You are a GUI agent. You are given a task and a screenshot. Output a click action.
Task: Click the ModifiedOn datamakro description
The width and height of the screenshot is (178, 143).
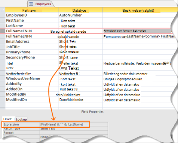(122, 100)
